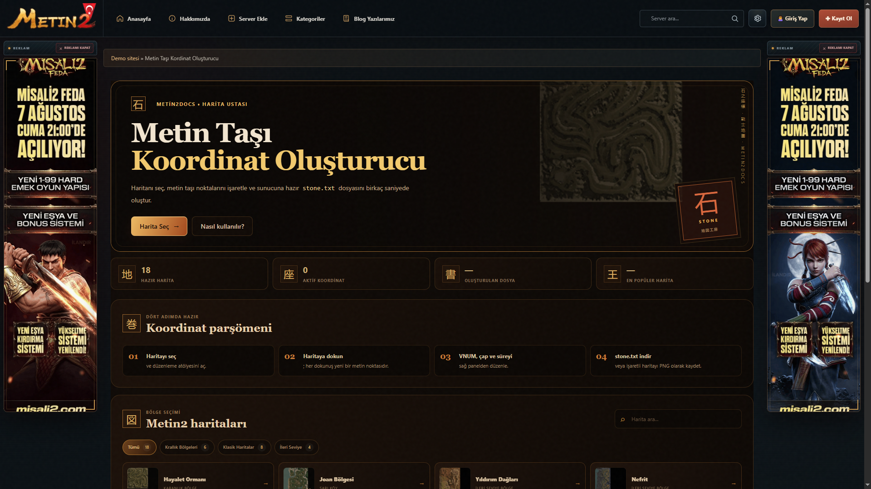The height and width of the screenshot is (489, 871).
Task: Open the Hakkımızda menu item
Action: [189, 19]
